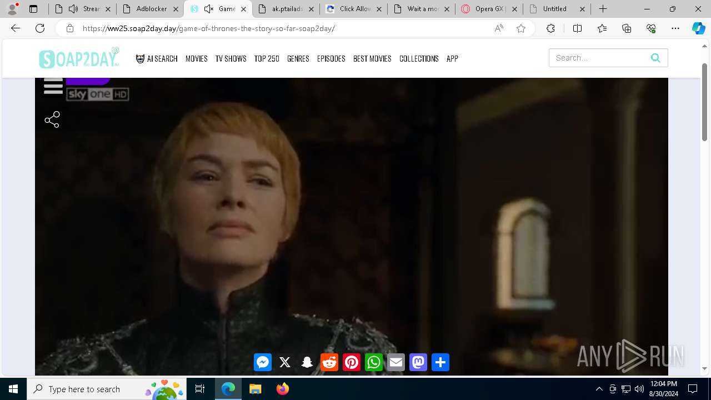Toggle Split screen view
Screen dimensions: 711x400
577,28
